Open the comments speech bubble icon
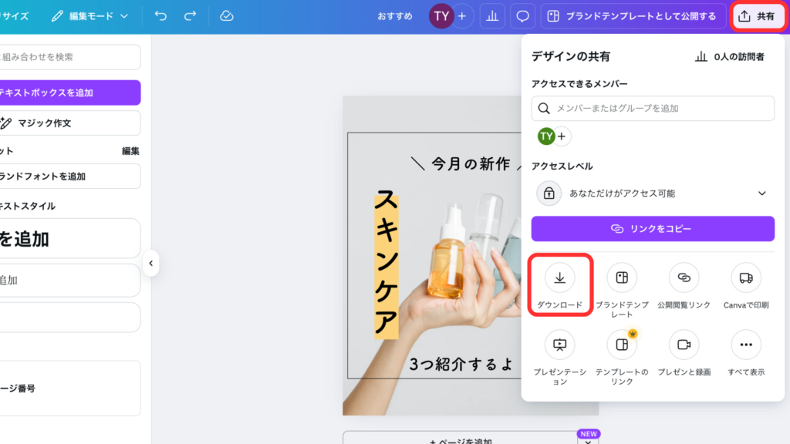The width and height of the screenshot is (790, 444). 523,16
